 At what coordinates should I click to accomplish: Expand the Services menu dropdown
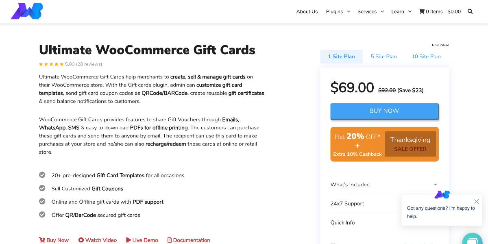coord(370,11)
